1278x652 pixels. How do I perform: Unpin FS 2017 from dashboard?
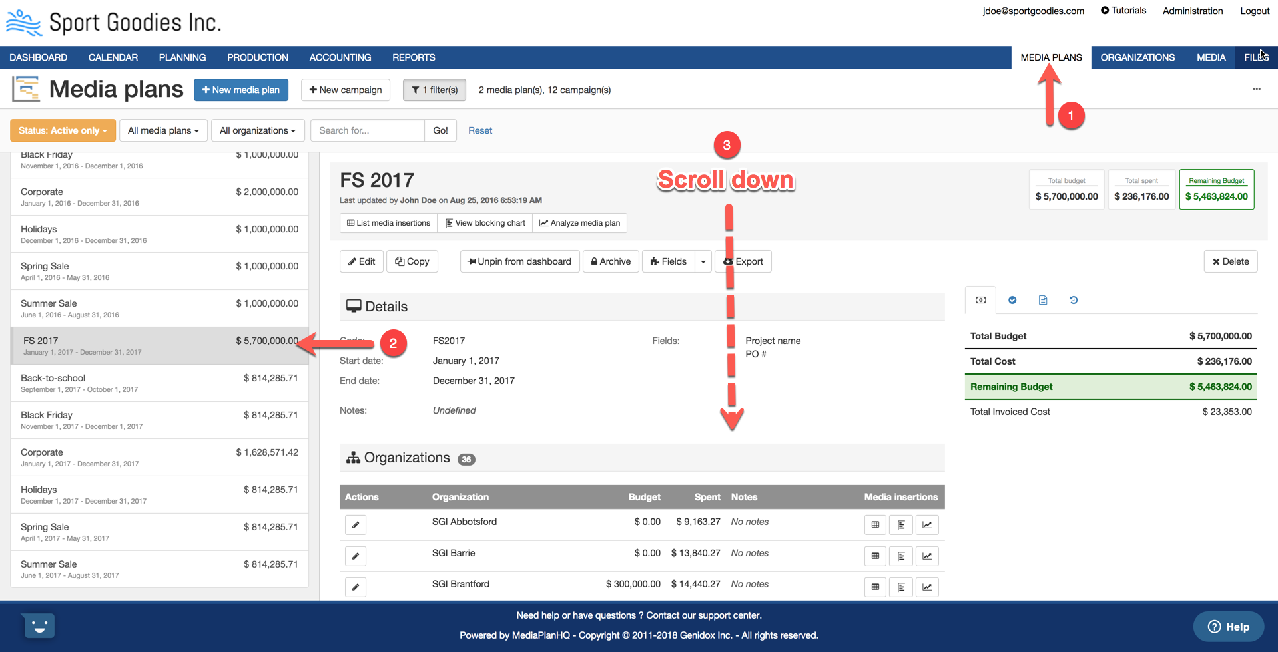(x=519, y=261)
